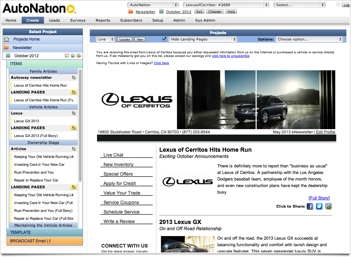
Task: Open the Admin menu tab
Action: pos(179,20)
